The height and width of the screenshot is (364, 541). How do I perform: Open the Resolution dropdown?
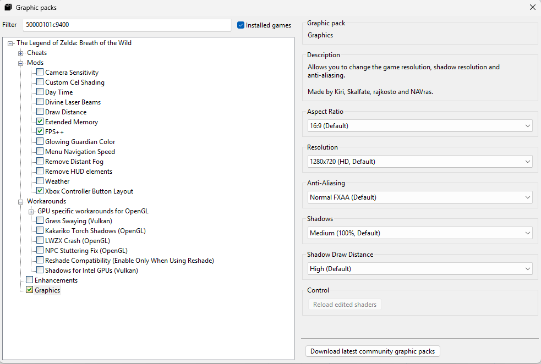click(x=420, y=162)
